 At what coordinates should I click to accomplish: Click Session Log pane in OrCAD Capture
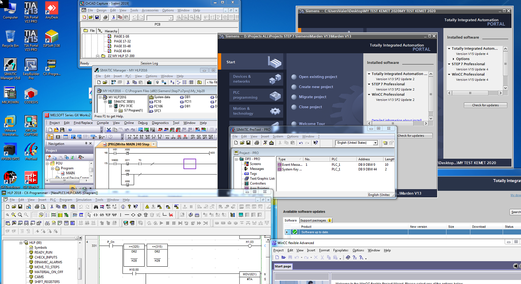pos(178,63)
